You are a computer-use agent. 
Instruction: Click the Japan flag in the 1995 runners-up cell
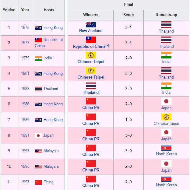166,164
